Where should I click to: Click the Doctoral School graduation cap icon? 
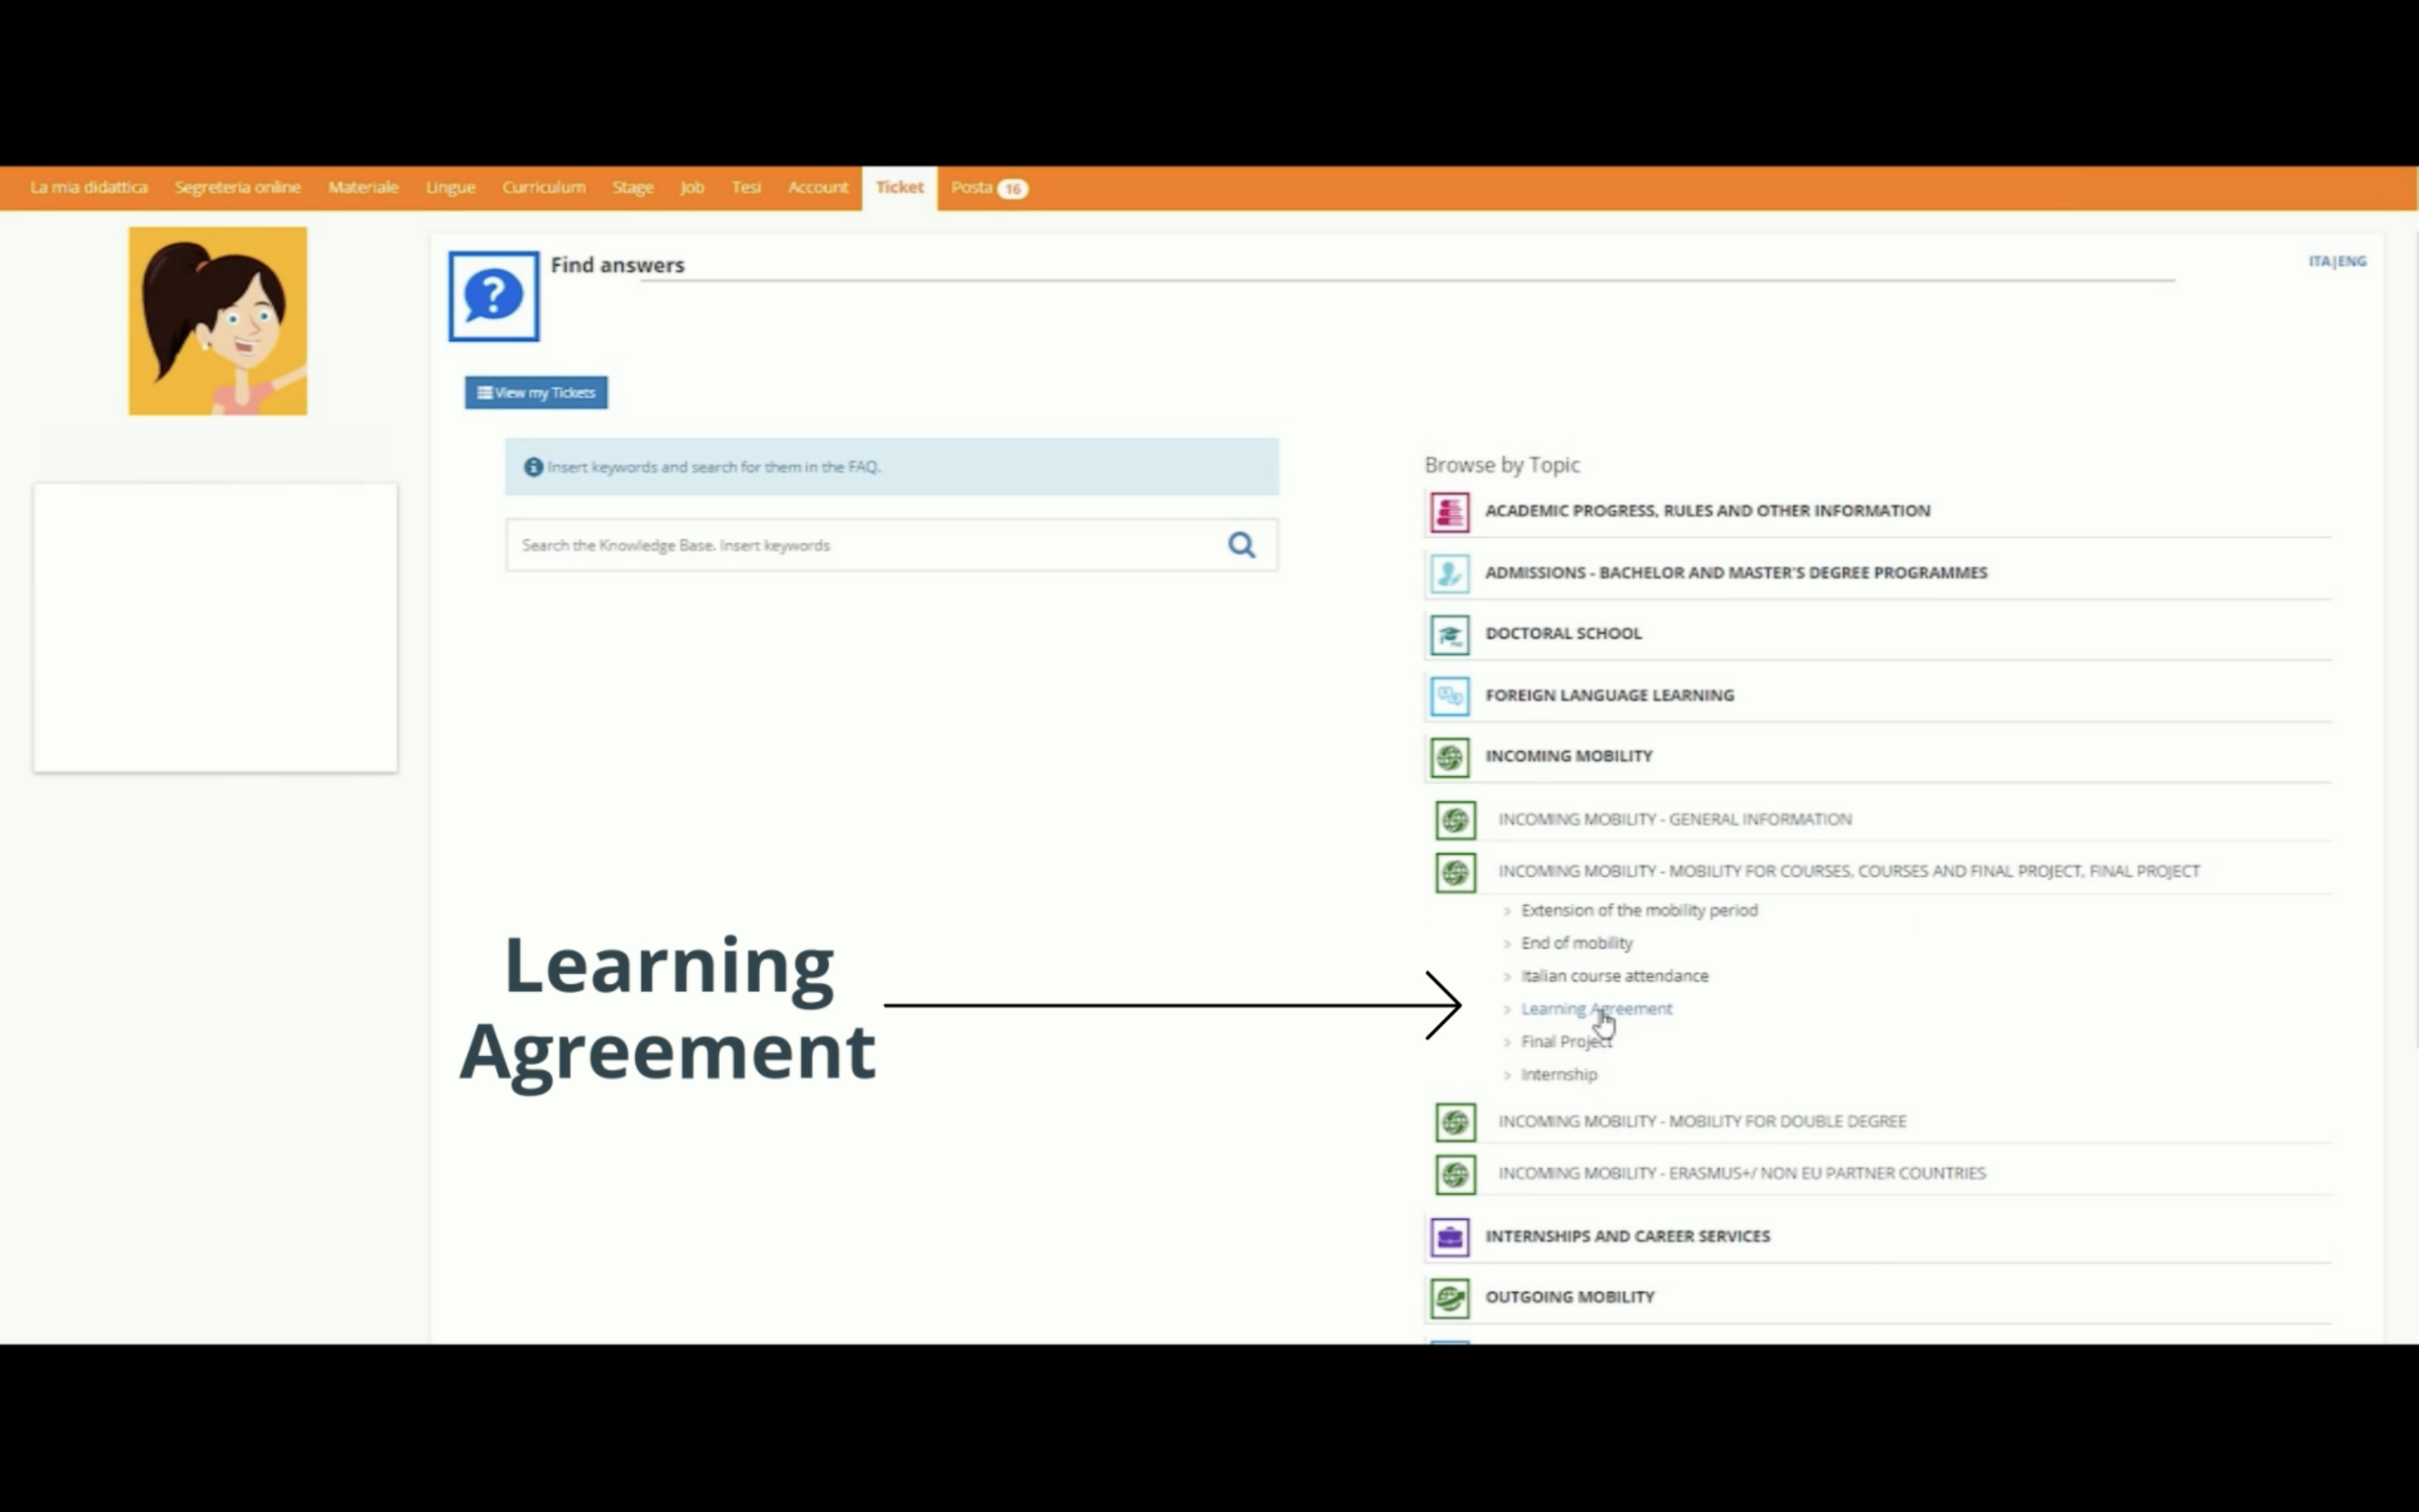click(1450, 635)
